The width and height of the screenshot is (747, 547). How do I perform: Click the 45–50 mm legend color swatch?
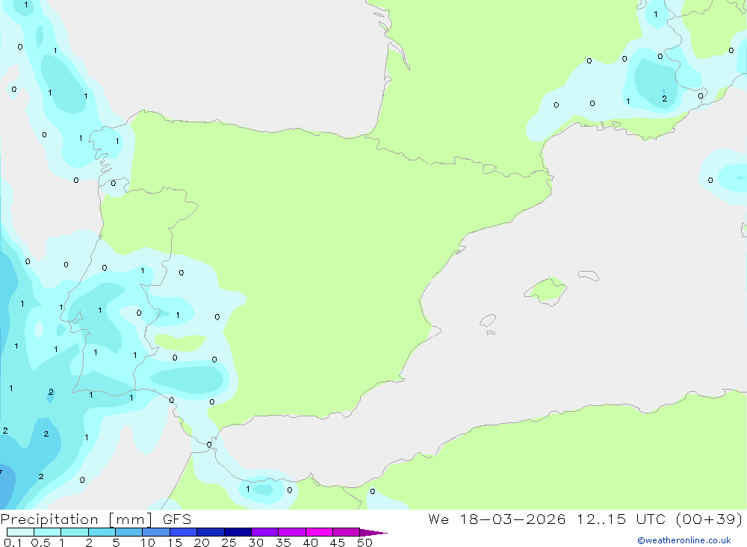347,532
